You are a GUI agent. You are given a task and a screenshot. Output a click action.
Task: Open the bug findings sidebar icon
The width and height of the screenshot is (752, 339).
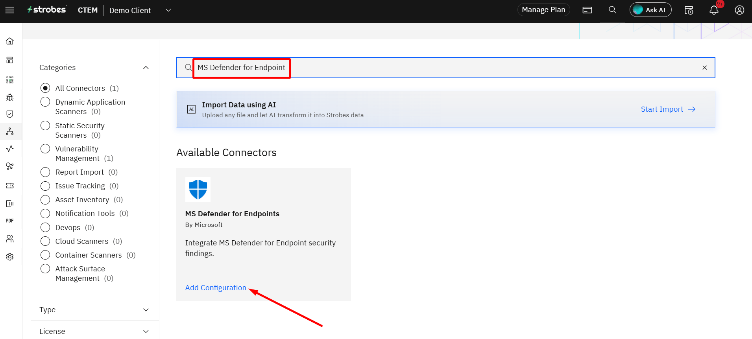pyautogui.click(x=10, y=97)
